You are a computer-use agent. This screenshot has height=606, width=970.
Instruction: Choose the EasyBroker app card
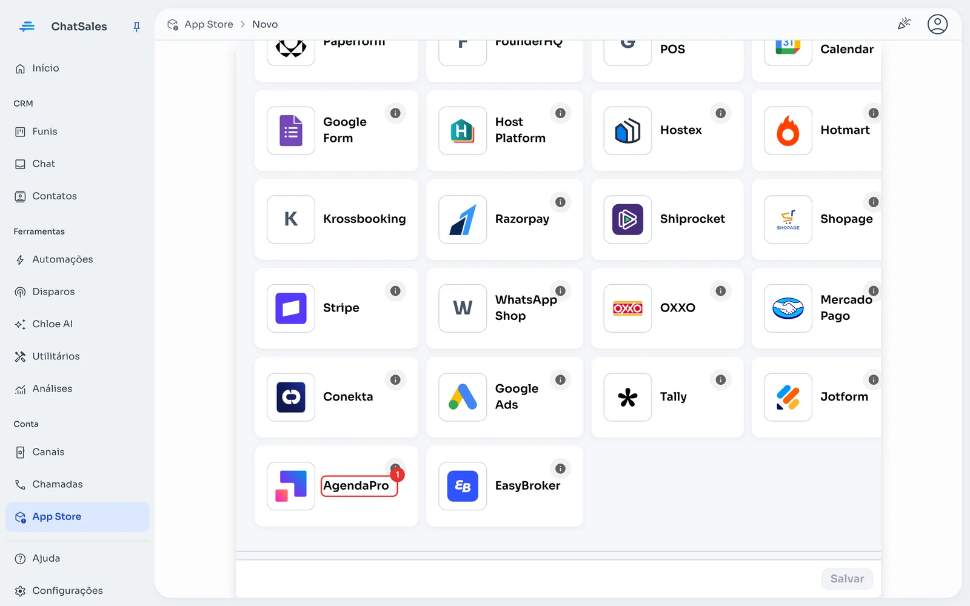point(505,487)
